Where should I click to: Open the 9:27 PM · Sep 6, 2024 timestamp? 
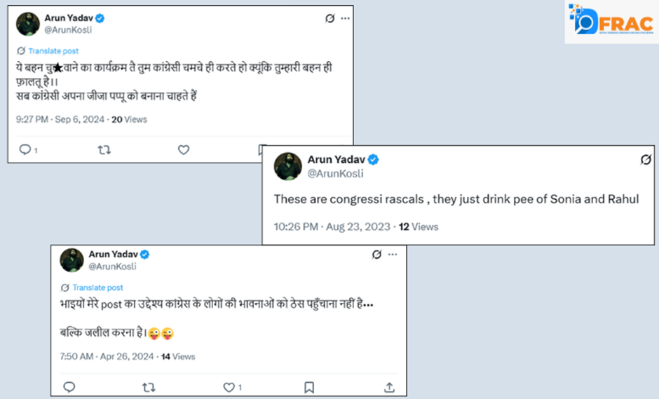click(61, 119)
